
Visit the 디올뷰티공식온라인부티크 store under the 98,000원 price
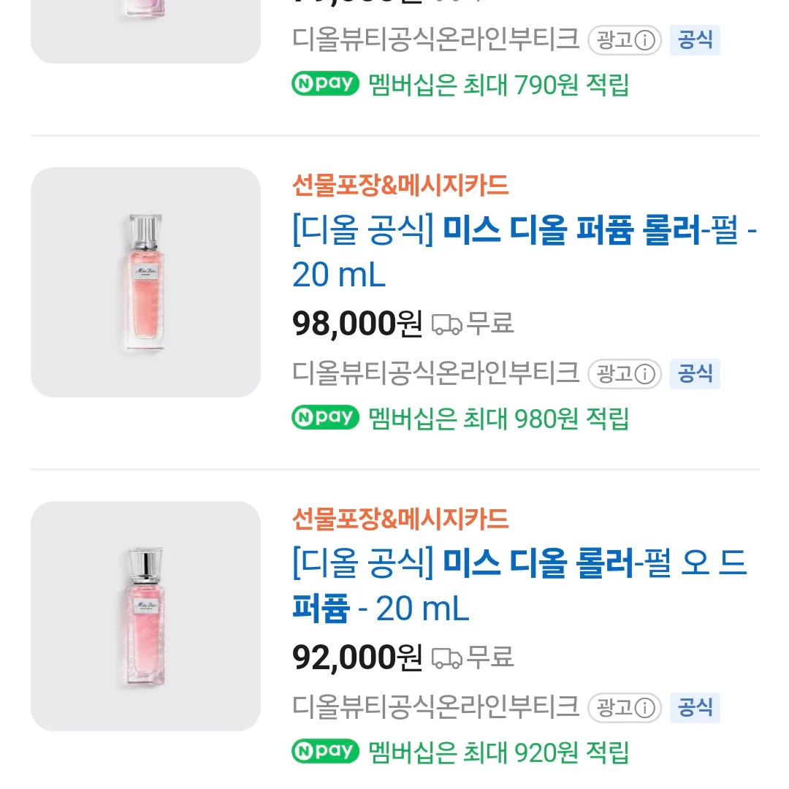click(x=435, y=373)
